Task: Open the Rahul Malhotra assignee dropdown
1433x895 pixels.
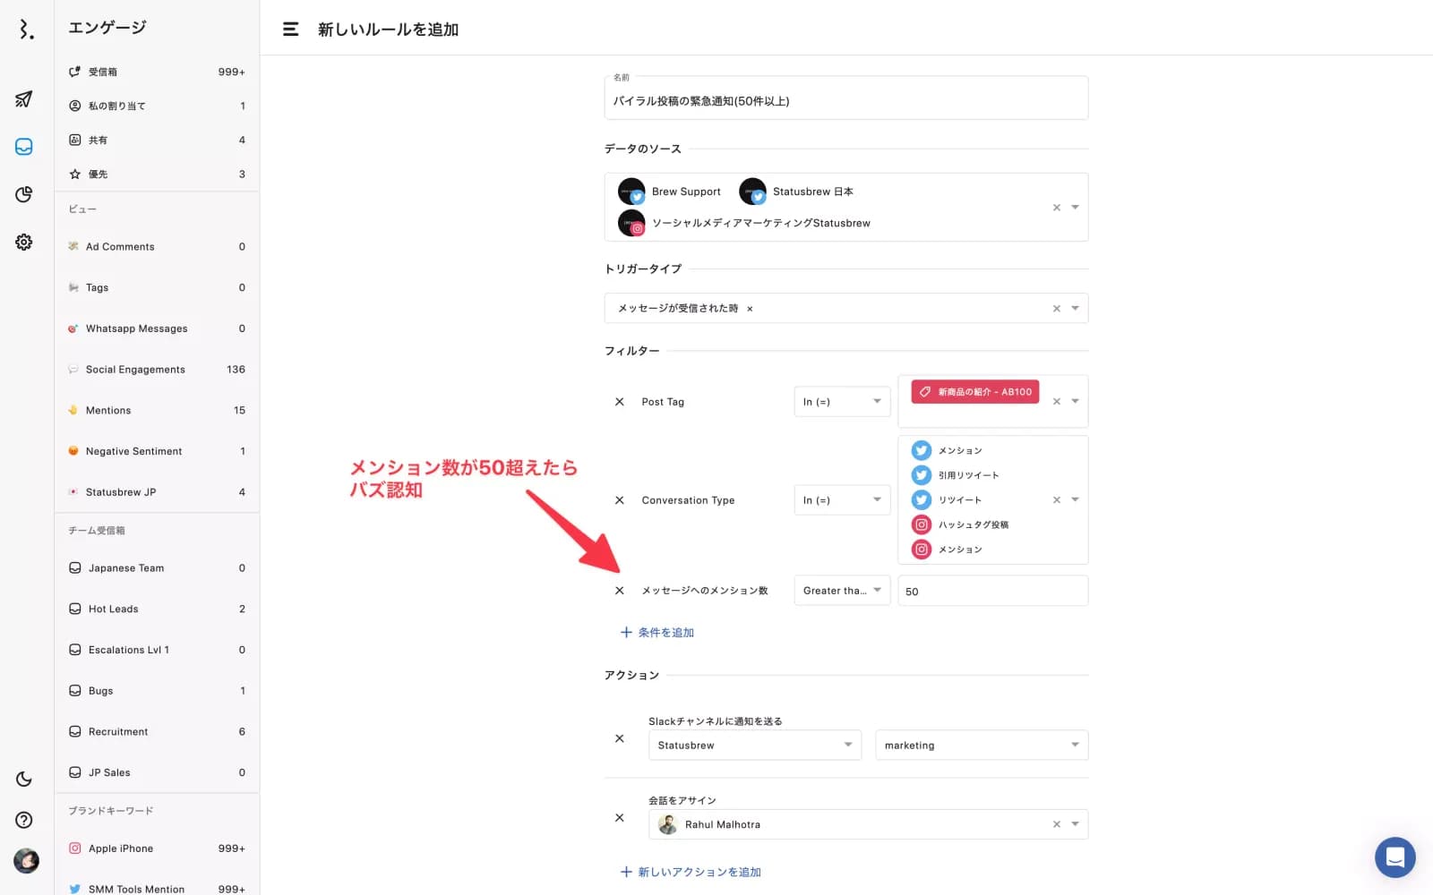Action: [868, 824]
